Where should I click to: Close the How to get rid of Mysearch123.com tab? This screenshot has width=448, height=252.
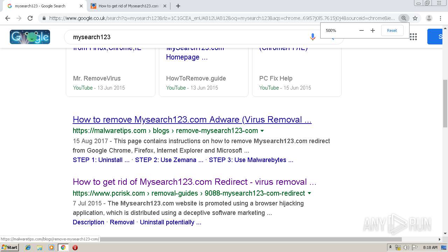[165, 6]
